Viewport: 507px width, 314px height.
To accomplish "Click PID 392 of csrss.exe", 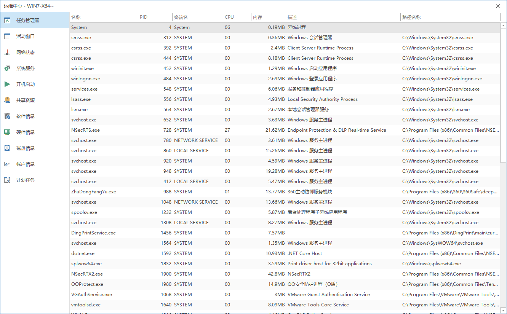I will [x=167, y=48].
